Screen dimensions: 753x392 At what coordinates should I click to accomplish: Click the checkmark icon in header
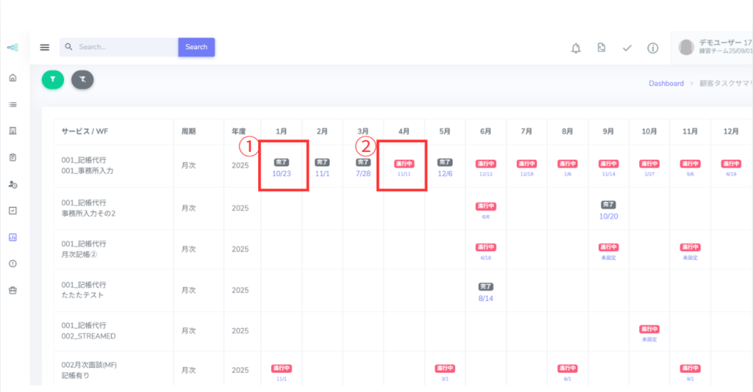click(x=627, y=48)
